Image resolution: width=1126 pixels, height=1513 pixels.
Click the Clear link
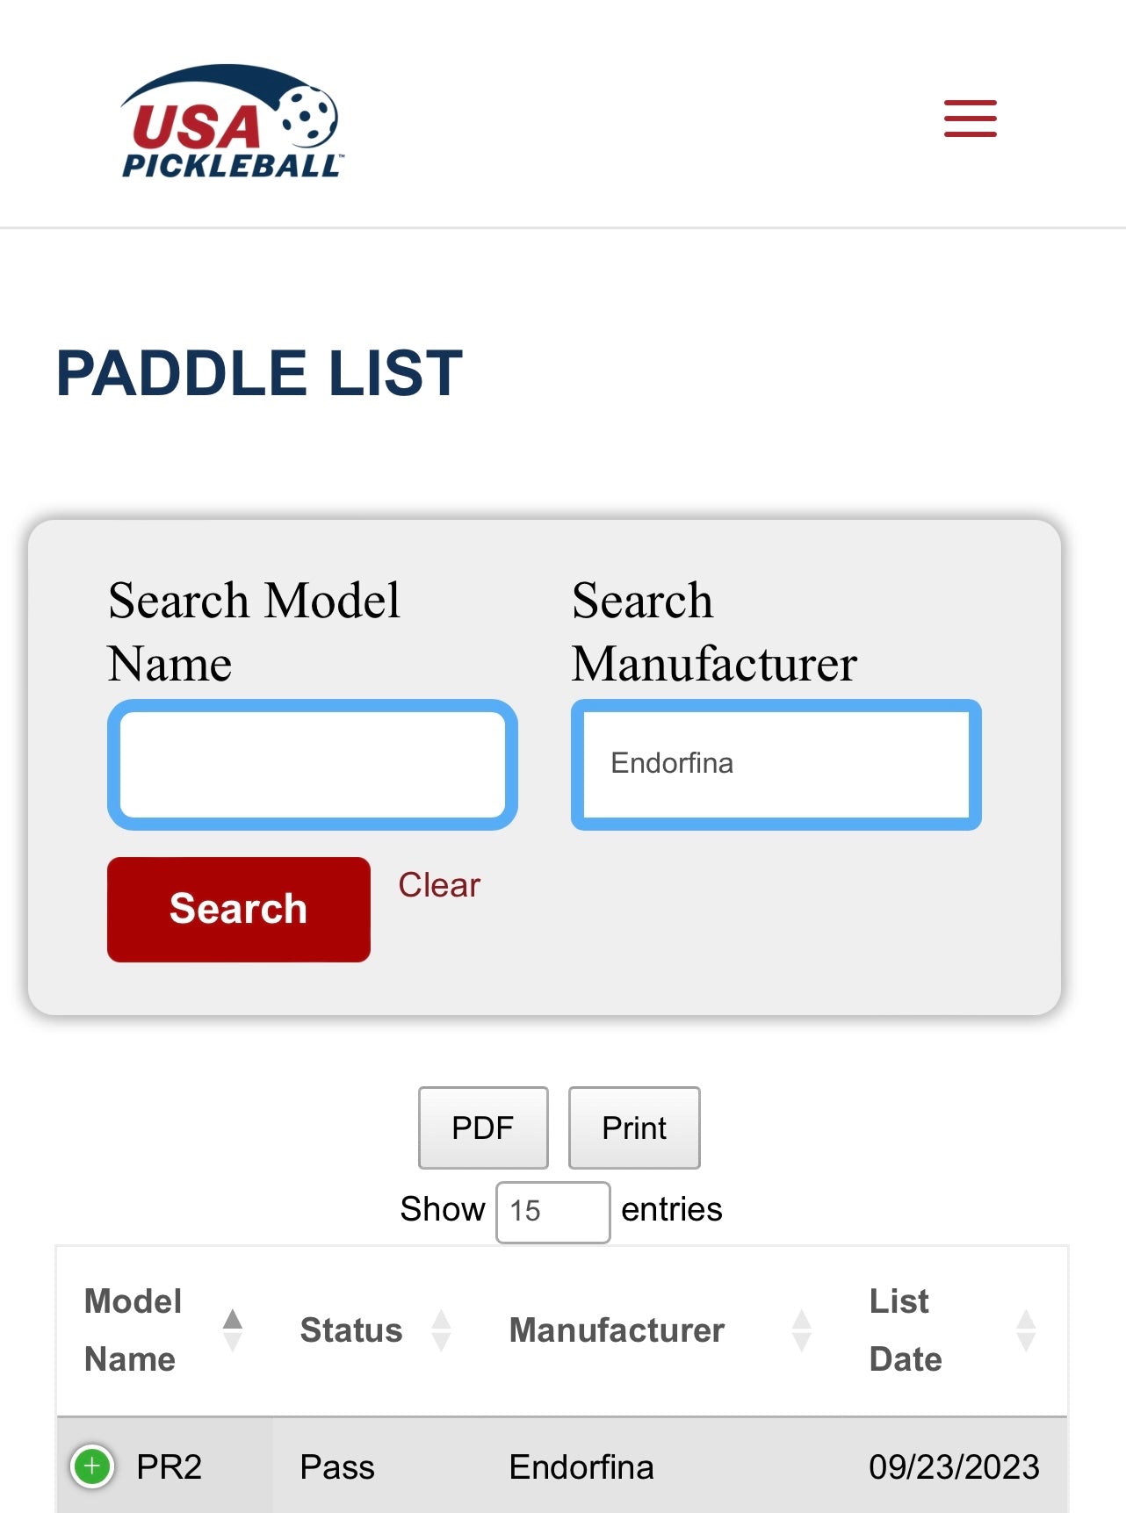click(x=439, y=885)
